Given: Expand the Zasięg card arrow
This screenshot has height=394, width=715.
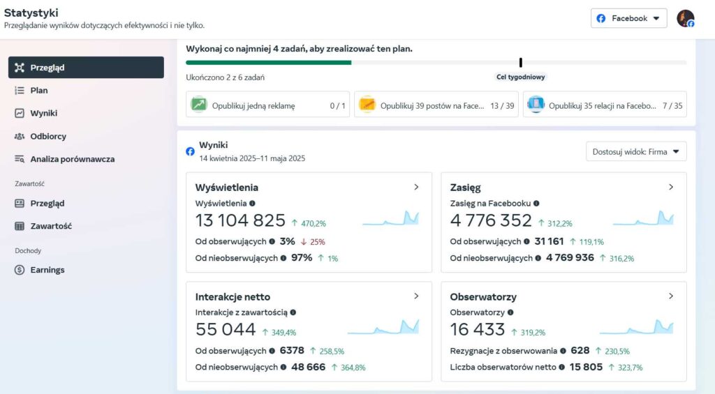Looking at the screenshot, I should point(671,187).
